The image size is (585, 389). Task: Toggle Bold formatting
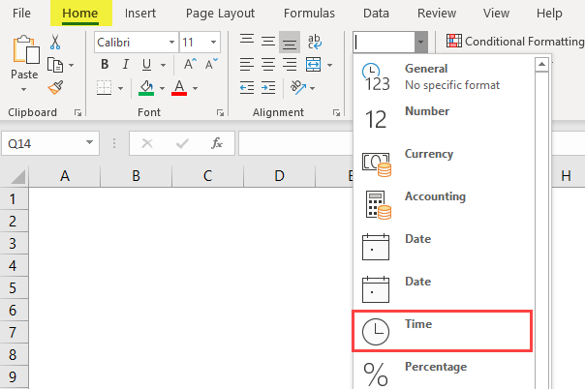coord(103,65)
